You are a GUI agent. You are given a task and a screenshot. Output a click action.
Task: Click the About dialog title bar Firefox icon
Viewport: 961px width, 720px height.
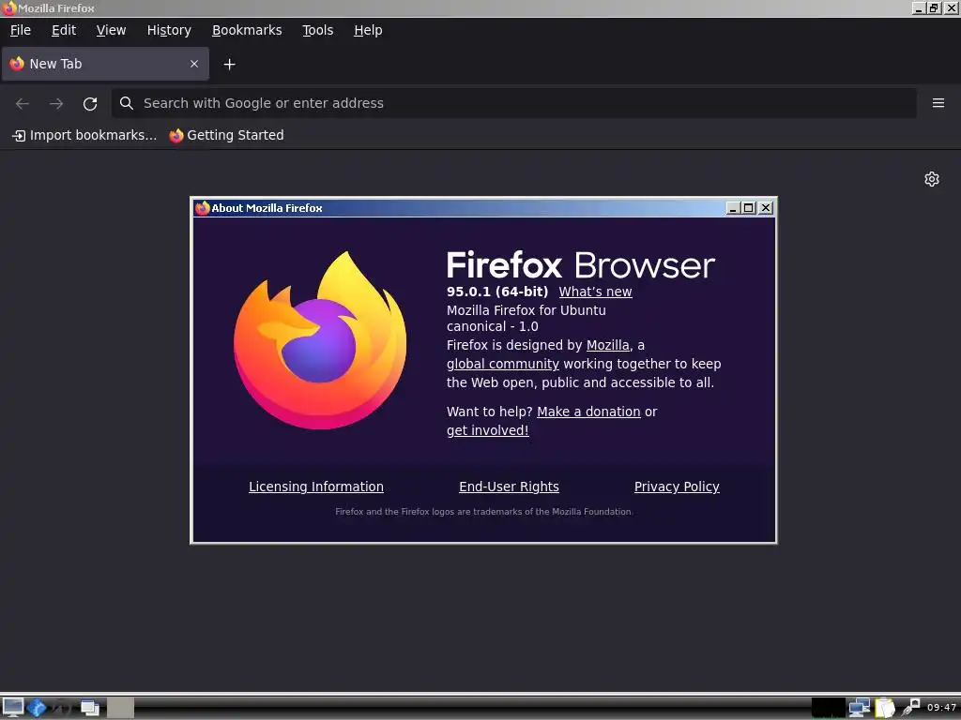(203, 208)
